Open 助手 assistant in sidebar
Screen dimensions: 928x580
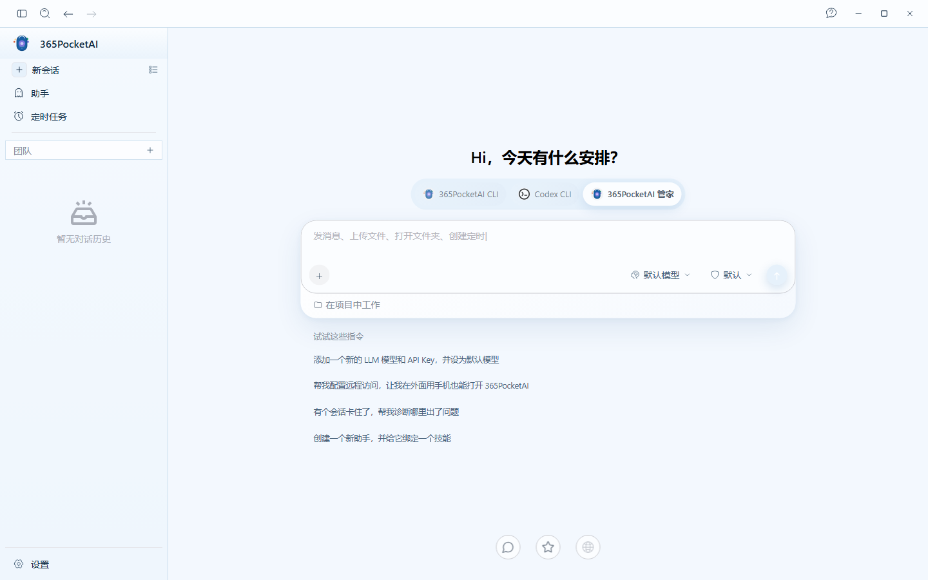(84, 93)
